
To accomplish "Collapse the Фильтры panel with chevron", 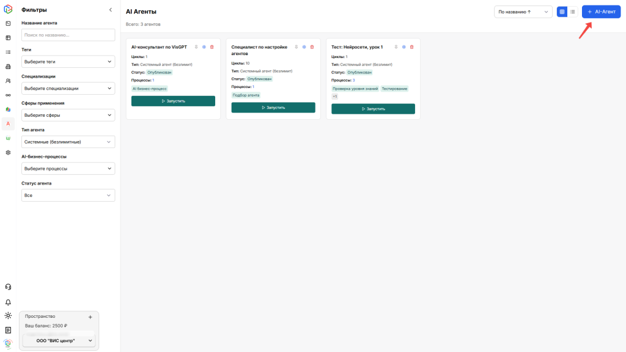I will tap(110, 10).
